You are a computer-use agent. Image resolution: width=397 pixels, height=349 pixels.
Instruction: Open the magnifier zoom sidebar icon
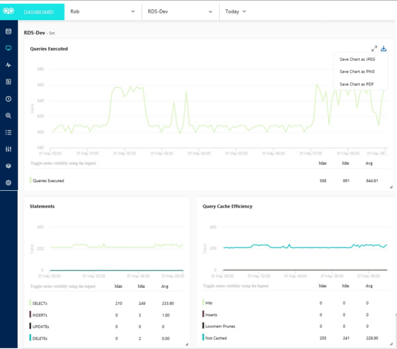8,116
